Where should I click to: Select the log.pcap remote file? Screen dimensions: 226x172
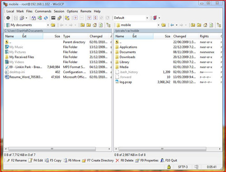click(126, 82)
